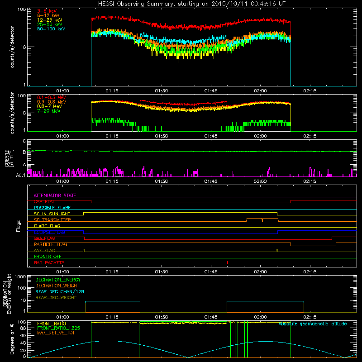This screenshot has width=362, height=362.
Task: Click the DECIMATION_WEIGHT legend label
Action: coord(57,286)
